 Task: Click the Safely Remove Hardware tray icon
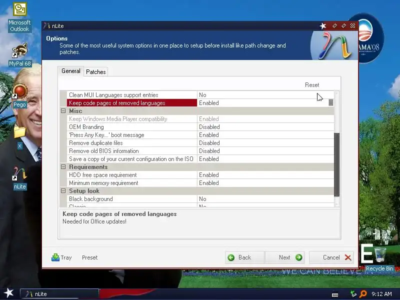[353, 294]
